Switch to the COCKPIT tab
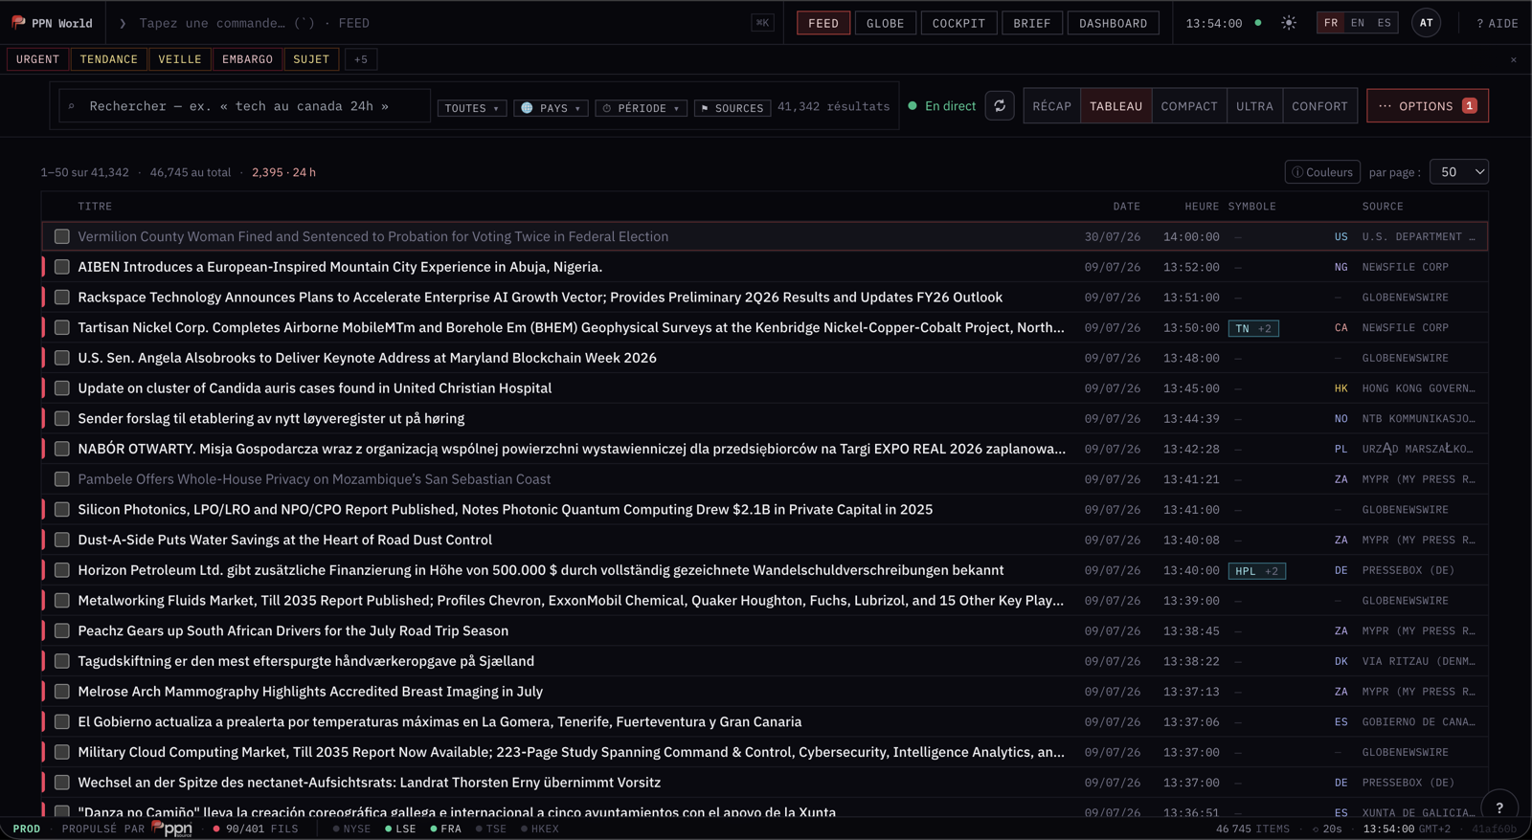1532x840 pixels. coord(958,23)
